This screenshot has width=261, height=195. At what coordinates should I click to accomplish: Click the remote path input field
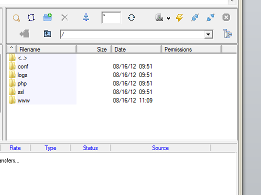[132, 34]
